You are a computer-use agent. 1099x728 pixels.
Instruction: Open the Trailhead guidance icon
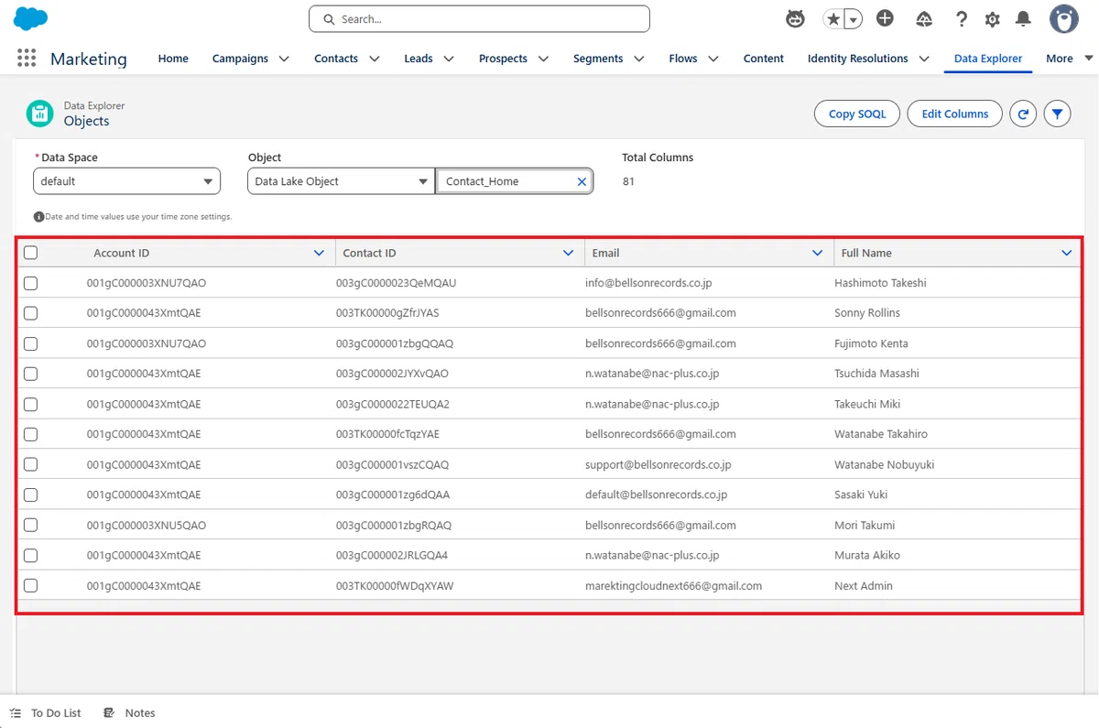coord(924,18)
